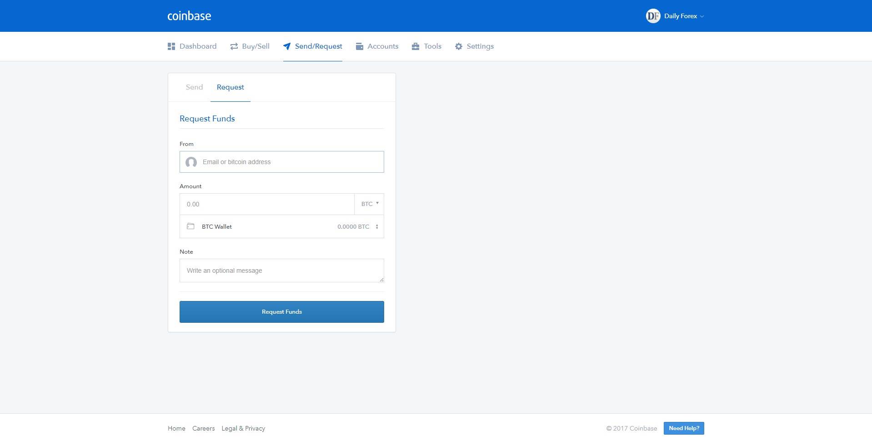Click the Dashboard grid icon
The image size is (872, 441).
click(171, 46)
